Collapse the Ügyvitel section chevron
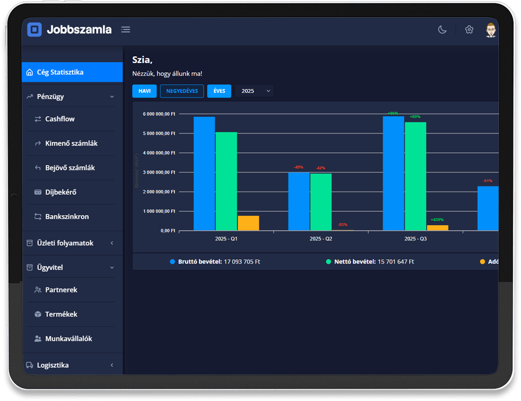This screenshot has height=401, width=521. [112, 268]
